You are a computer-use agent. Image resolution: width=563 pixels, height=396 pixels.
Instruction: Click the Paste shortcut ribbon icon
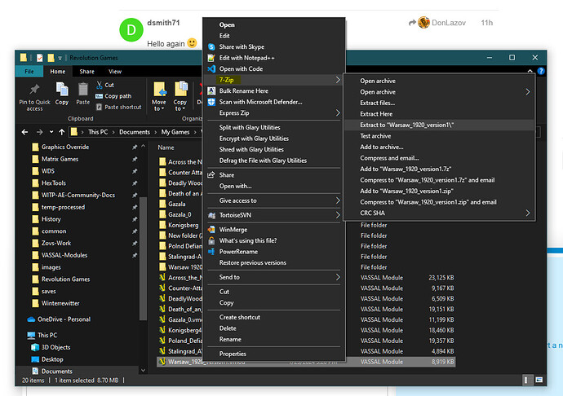tap(99, 107)
